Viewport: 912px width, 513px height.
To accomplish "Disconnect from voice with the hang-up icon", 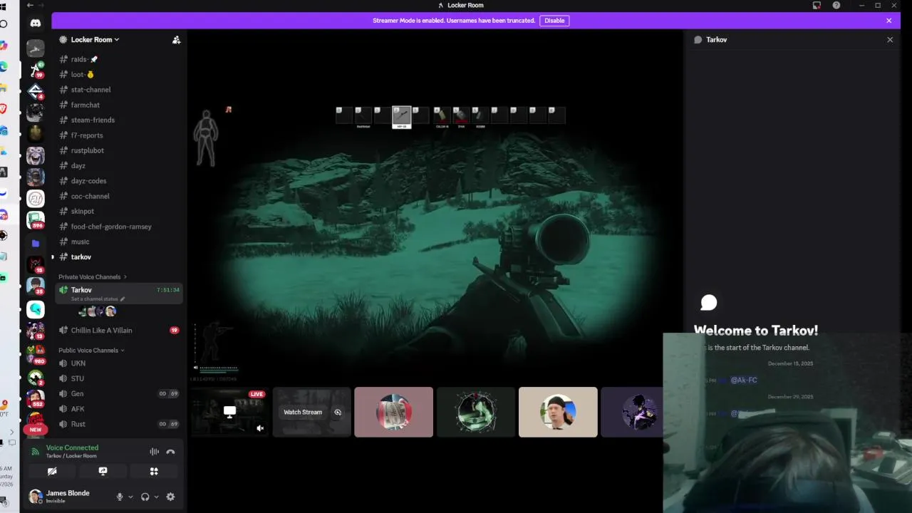I will (170, 452).
